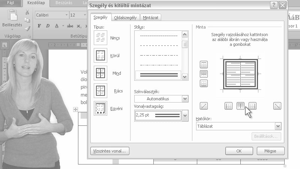Toggle the inside vertical border button
This screenshot has height=169, width=300.
(240, 106)
